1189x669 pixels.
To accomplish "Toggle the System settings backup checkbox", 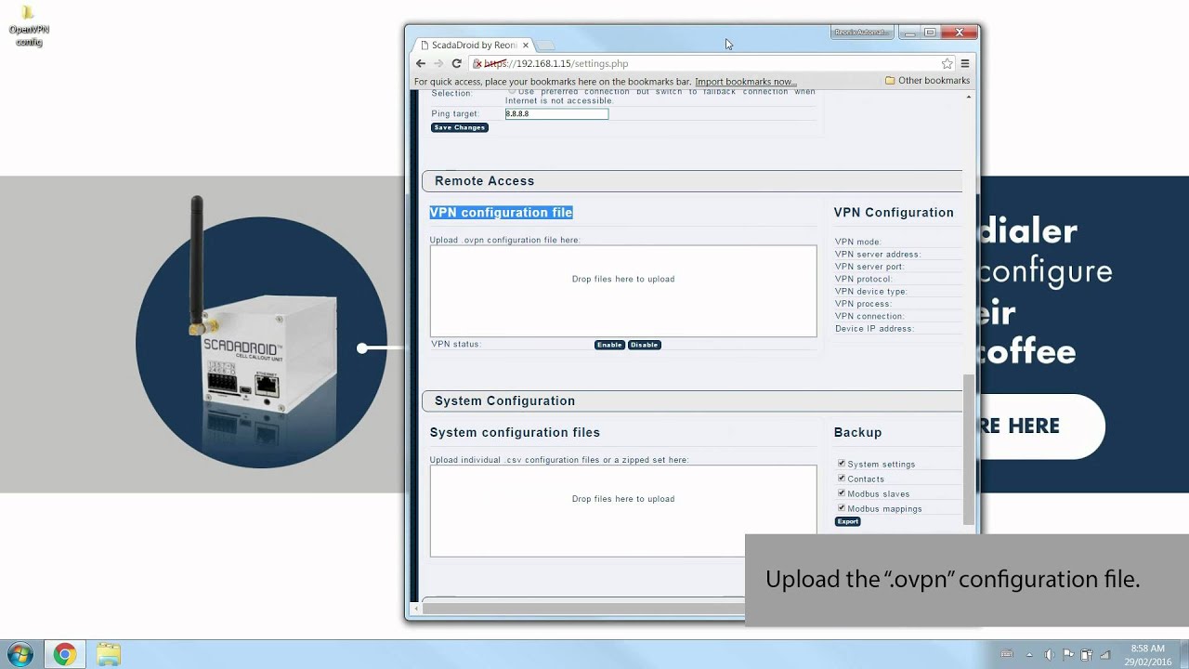I will (x=842, y=463).
